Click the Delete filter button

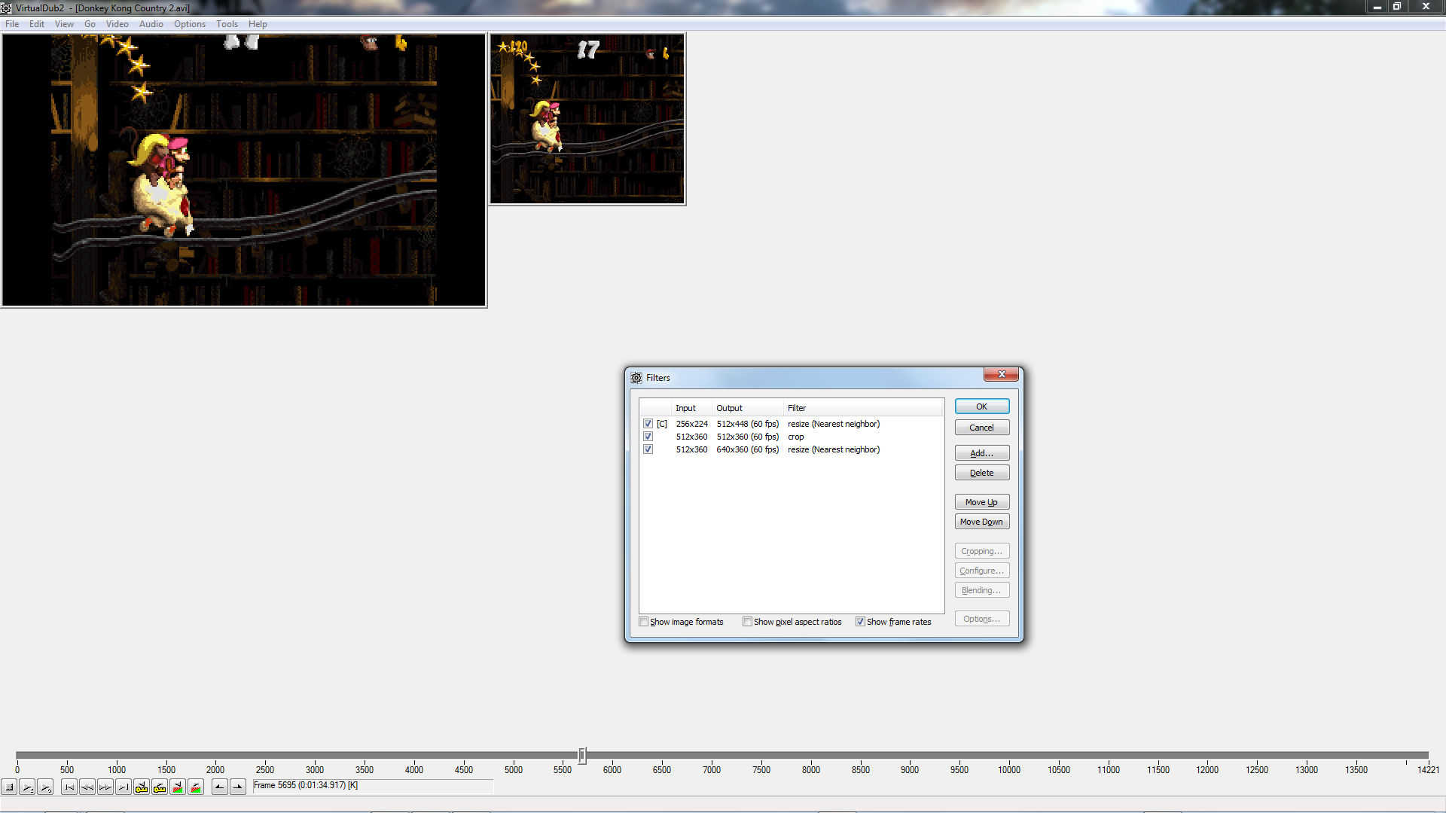point(982,473)
